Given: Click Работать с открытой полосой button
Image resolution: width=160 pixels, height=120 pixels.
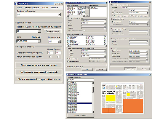Looking at the screenshot, I should tap(39, 72).
